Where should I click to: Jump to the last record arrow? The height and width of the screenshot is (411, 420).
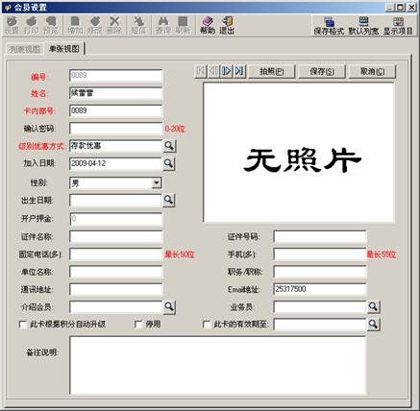[239, 71]
